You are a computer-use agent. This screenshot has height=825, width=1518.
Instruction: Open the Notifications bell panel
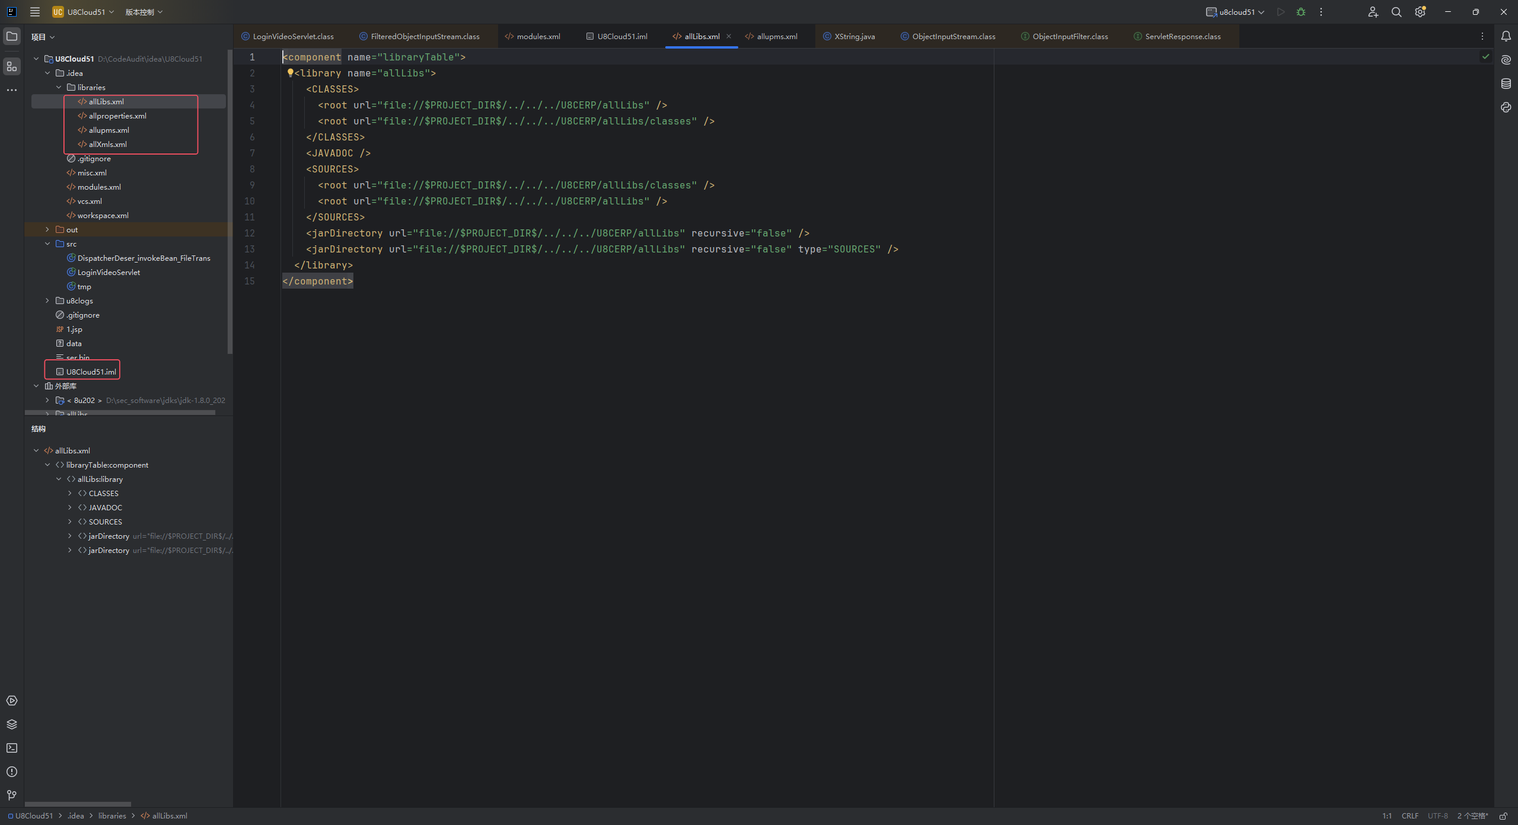(1506, 36)
